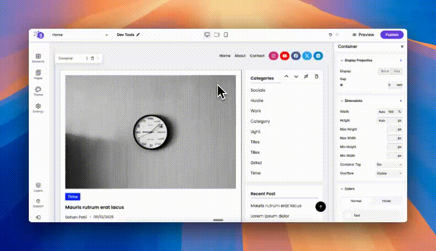Move Categories block up

287,76
